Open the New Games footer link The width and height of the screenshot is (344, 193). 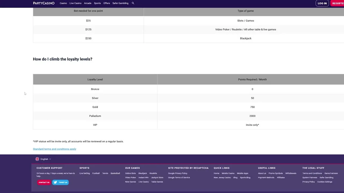click(131, 182)
